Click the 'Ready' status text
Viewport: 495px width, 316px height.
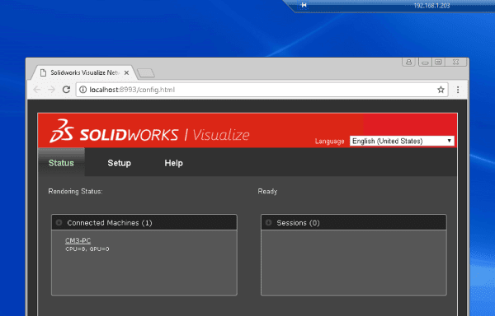[267, 192]
